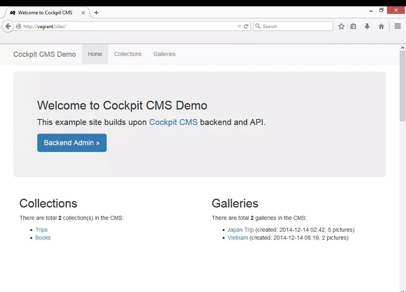Open the Japan Trip gallery link
Screen dimensions: 406x292
coord(241,230)
